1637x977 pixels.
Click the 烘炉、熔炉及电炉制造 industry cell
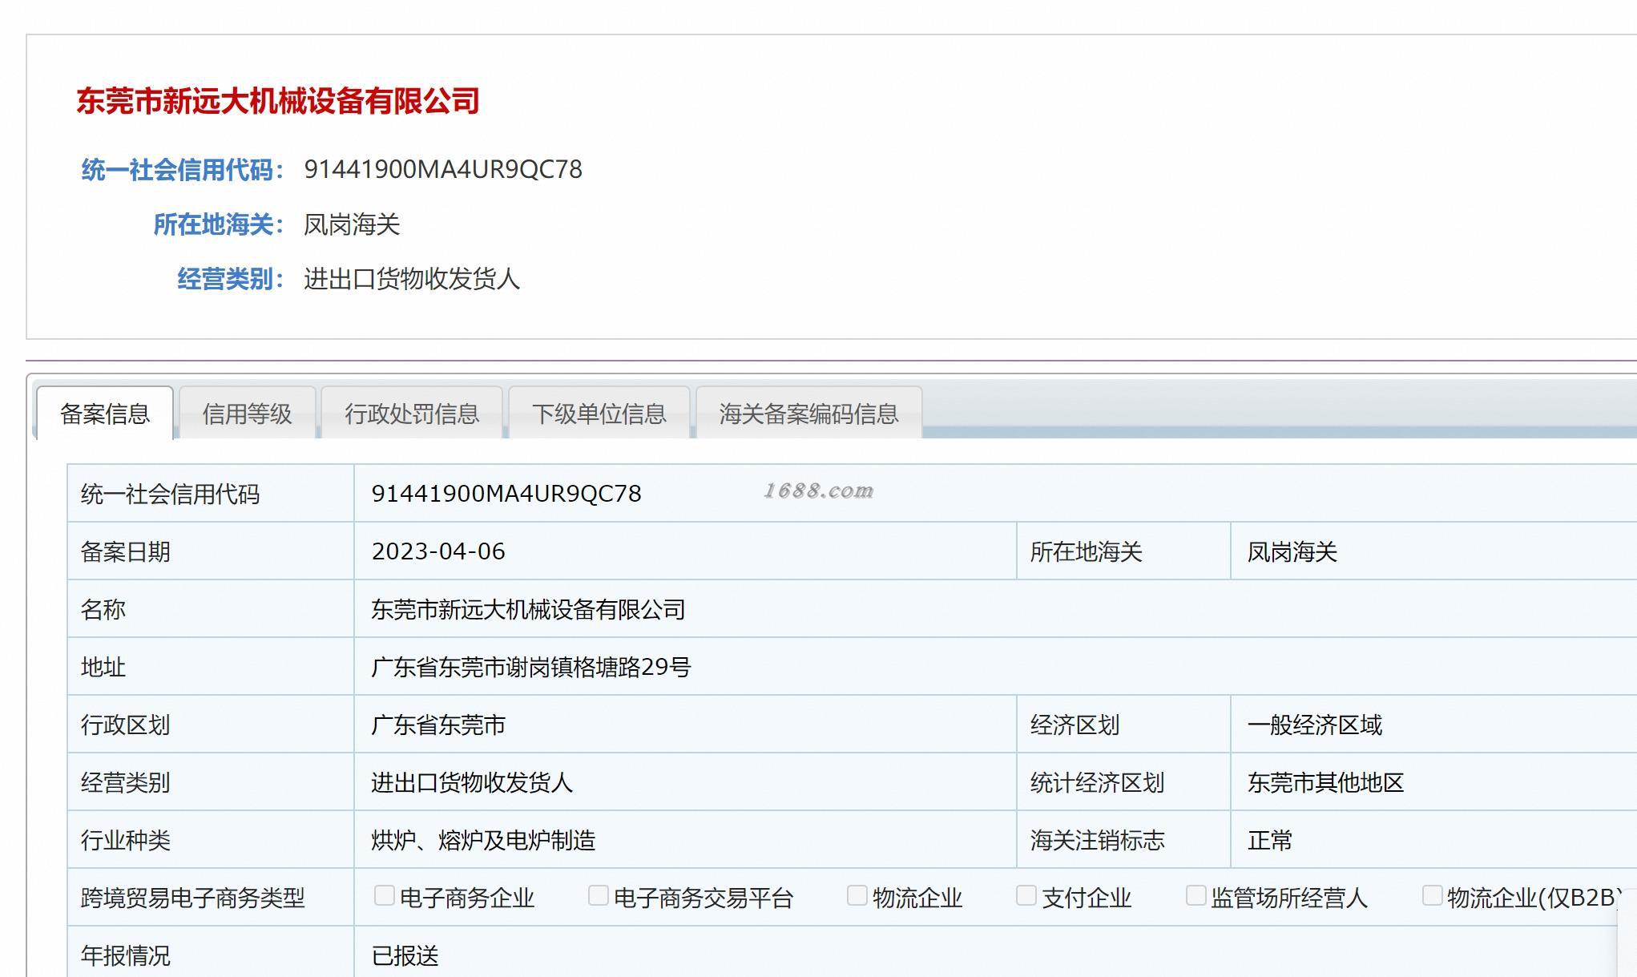coord(483,840)
